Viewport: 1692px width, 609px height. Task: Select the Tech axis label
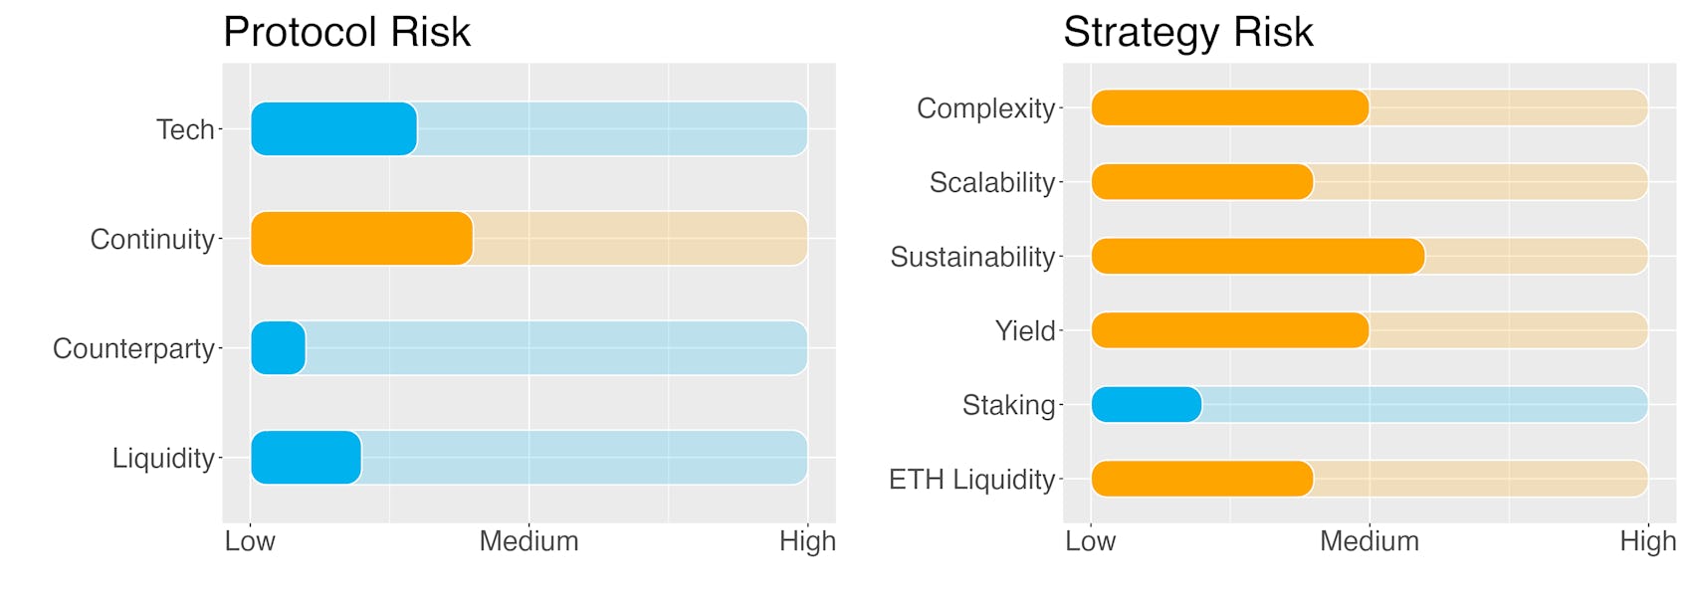pyautogui.click(x=185, y=129)
